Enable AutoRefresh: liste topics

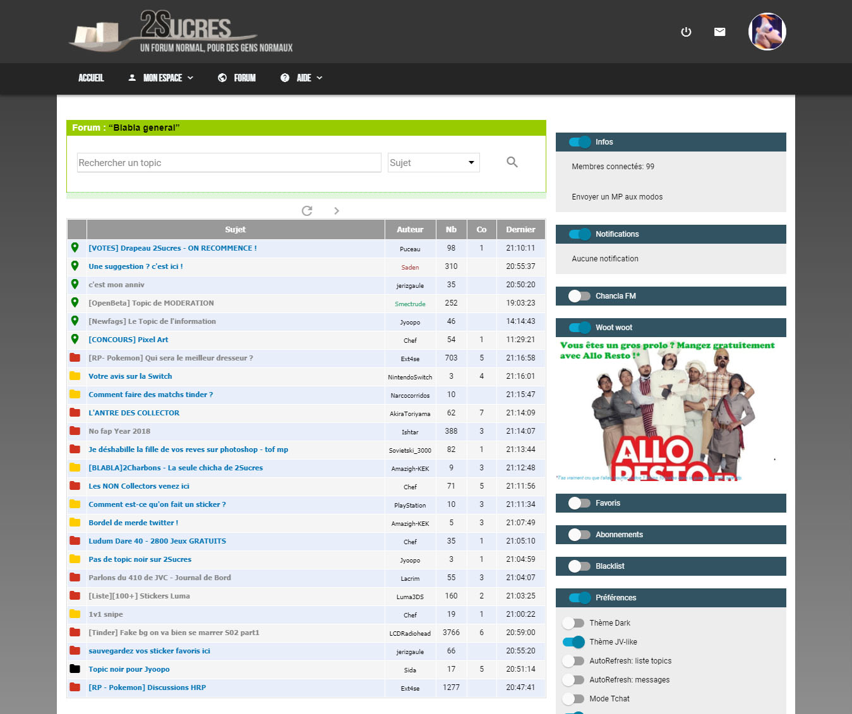tap(573, 661)
